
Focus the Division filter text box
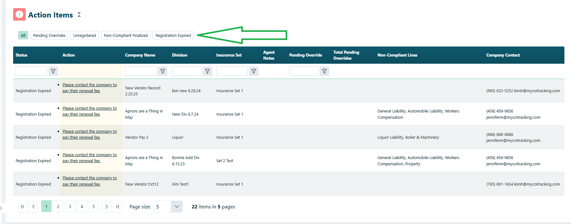[187, 71]
